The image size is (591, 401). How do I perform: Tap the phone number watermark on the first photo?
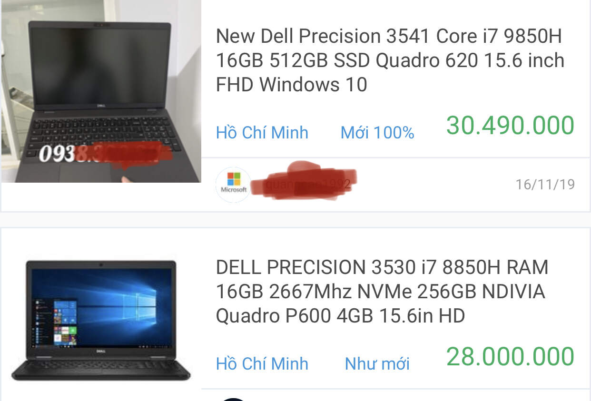(105, 153)
